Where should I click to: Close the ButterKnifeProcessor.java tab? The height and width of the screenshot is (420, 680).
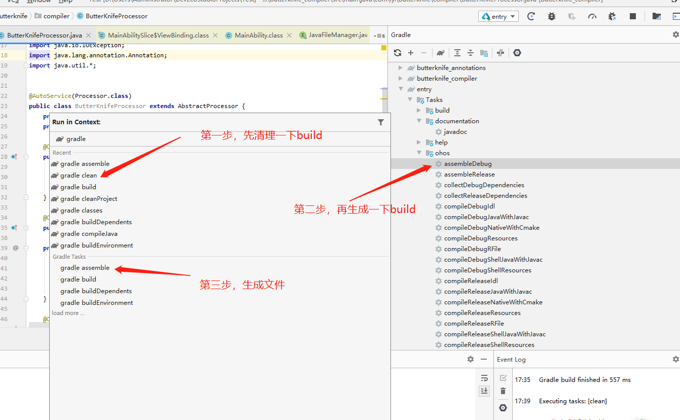point(89,36)
